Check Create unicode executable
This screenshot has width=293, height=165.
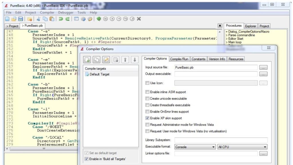tap(147, 99)
